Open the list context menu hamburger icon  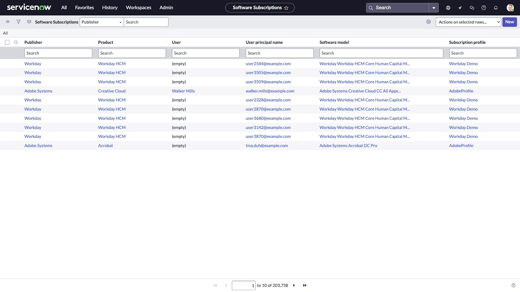pyautogui.click(x=7, y=22)
